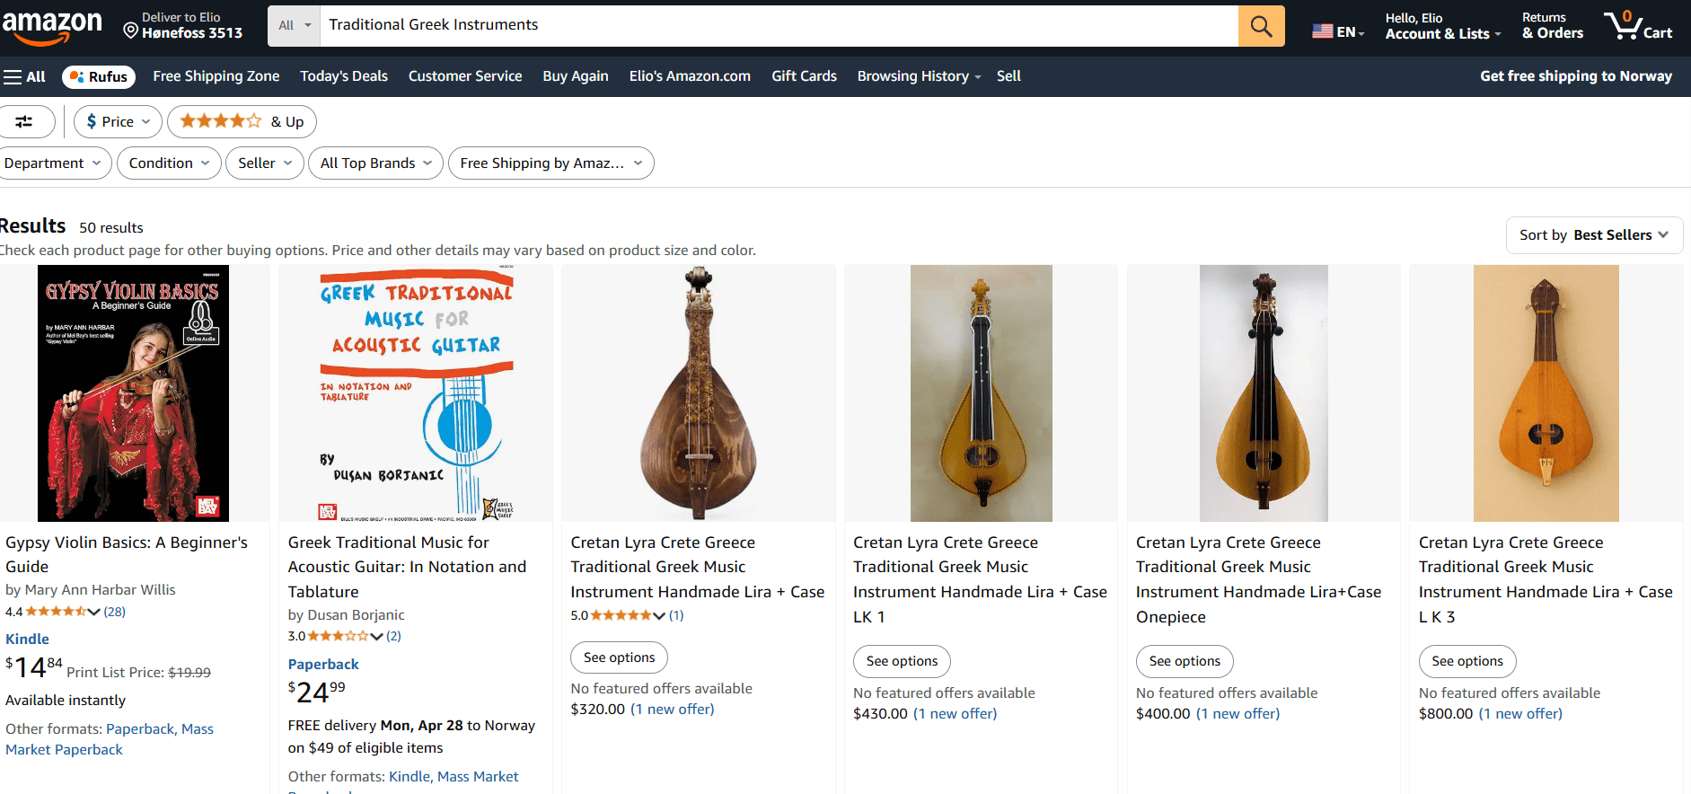Open the US flag language selector

click(x=1337, y=28)
